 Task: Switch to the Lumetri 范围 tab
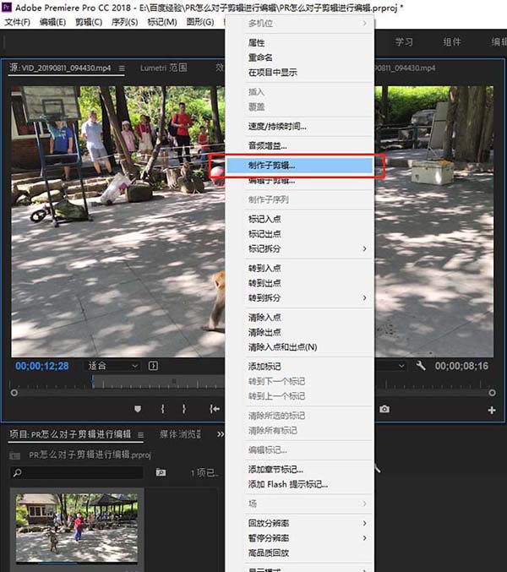[164, 68]
